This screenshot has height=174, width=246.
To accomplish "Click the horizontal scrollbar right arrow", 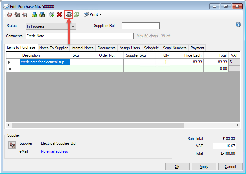I will [x=237, y=125].
